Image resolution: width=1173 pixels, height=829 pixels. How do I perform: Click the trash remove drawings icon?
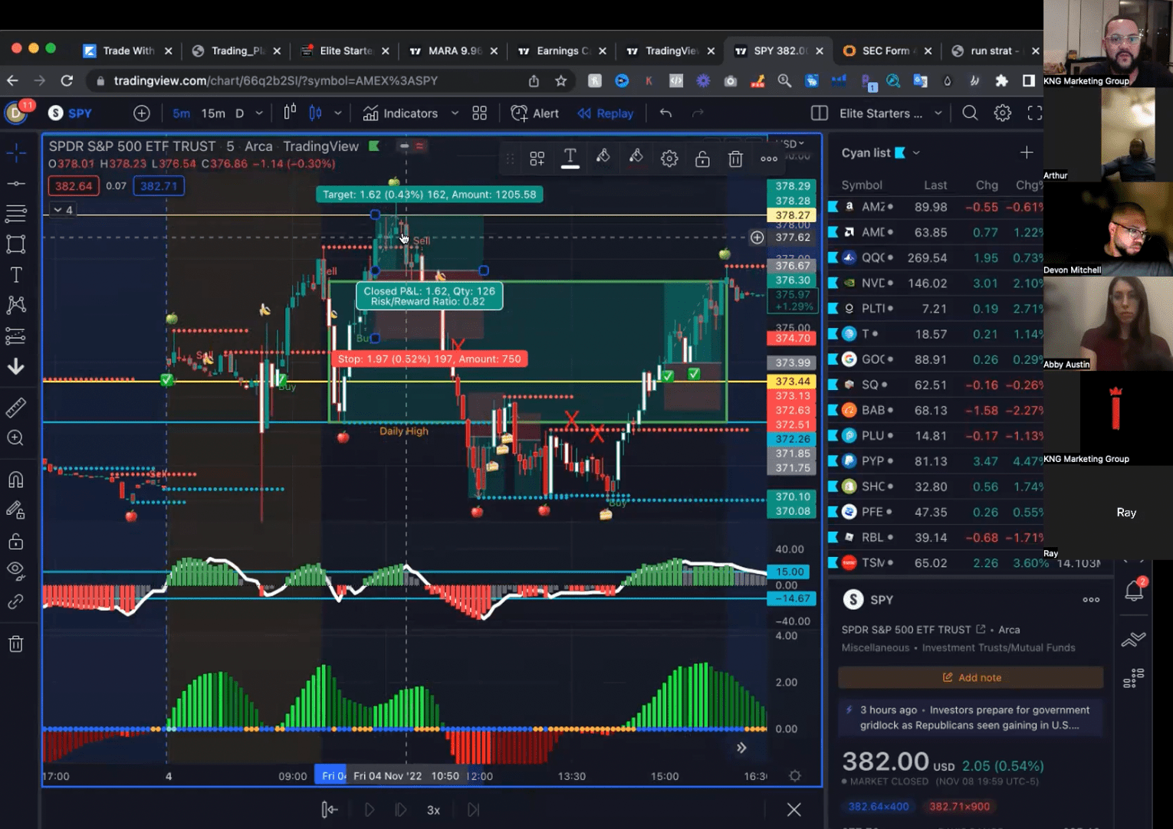[16, 644]
